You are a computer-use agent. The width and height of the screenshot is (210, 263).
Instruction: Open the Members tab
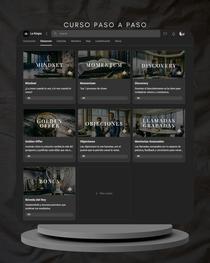(76, 41)
